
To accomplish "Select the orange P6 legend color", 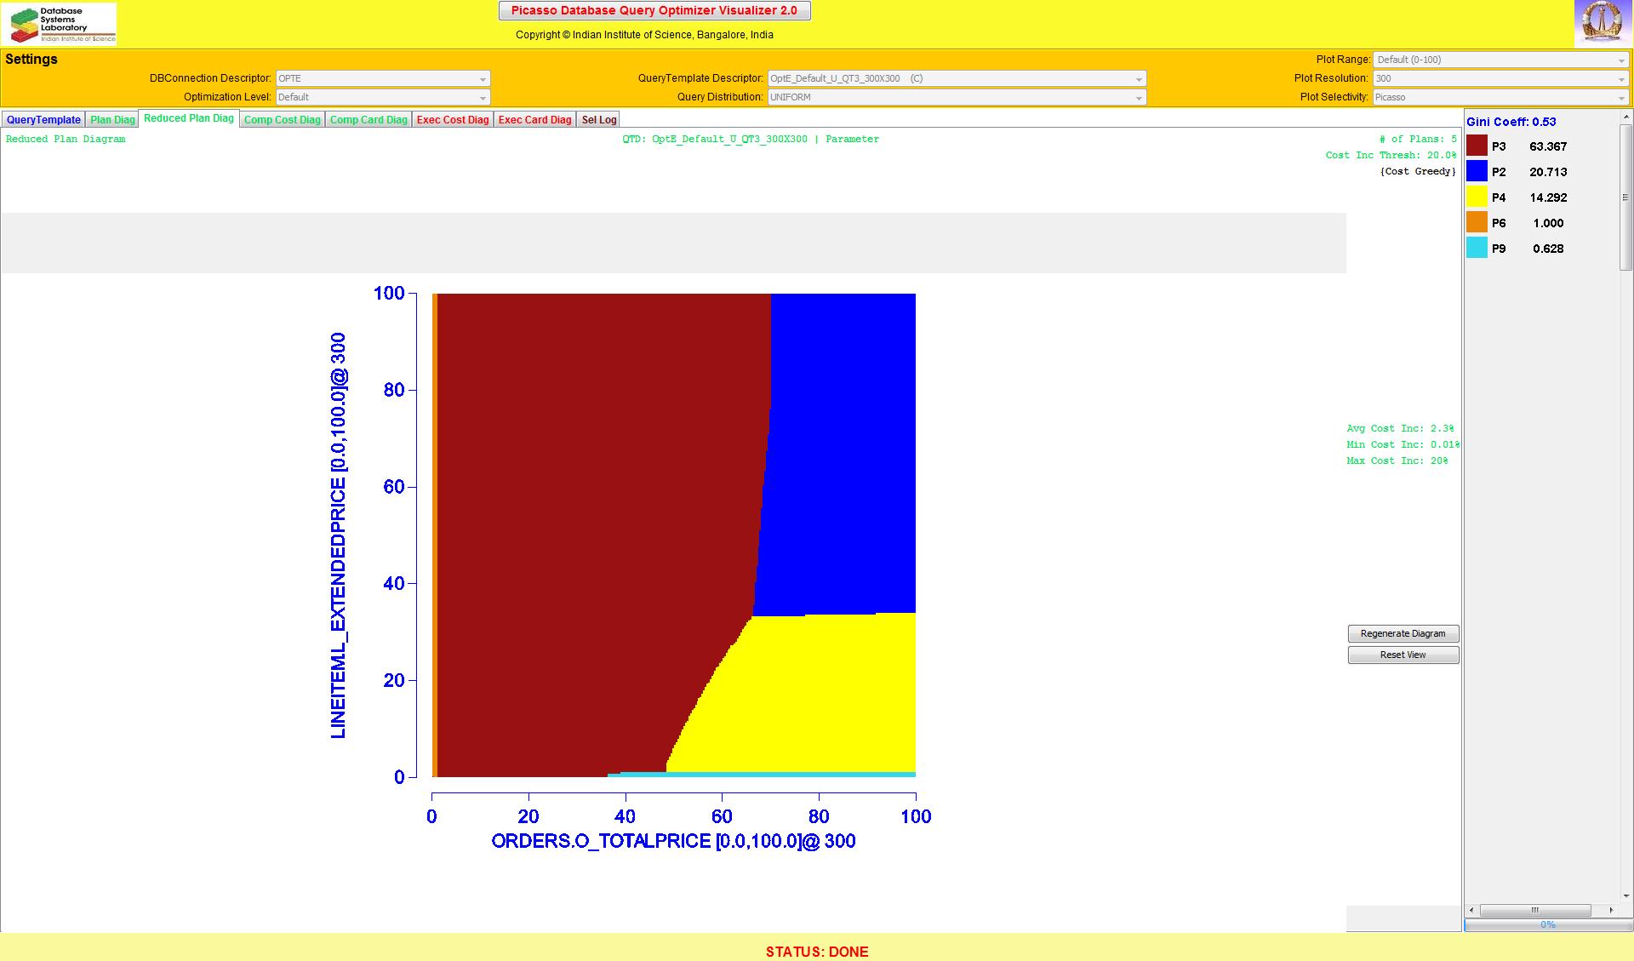I will point(1477,222).
